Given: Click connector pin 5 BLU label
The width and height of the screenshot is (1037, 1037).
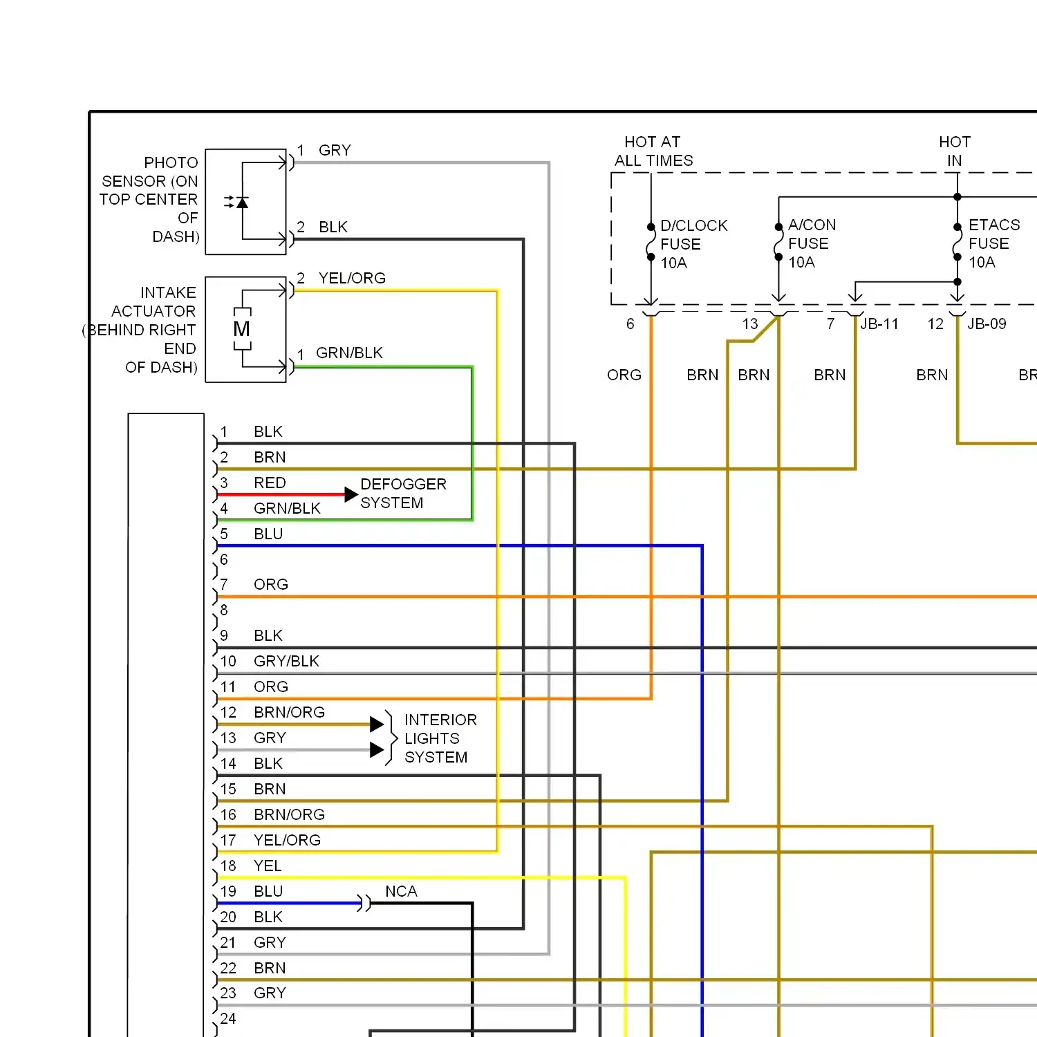Looking at the screenshot, I should (268, 534).
